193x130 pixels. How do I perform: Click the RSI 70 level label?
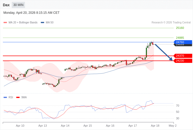pyautogui.click(x=178, y=106)
